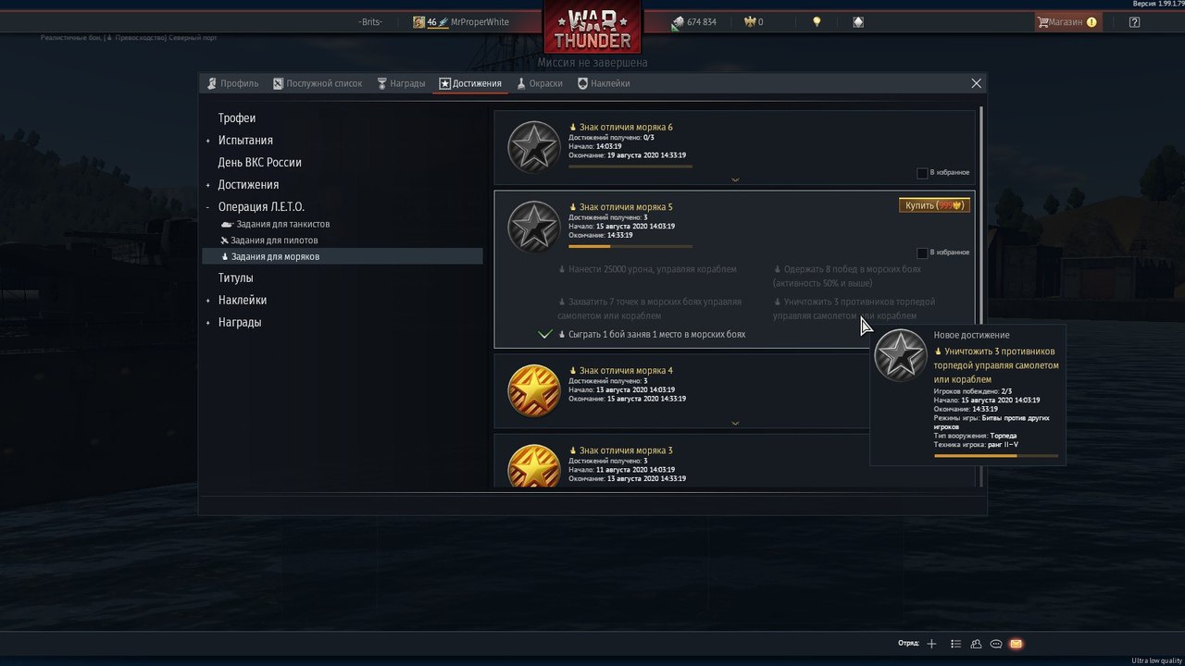Open the chat bubble icon
This screenshot has width=1185, height=666.
(996, 644)
